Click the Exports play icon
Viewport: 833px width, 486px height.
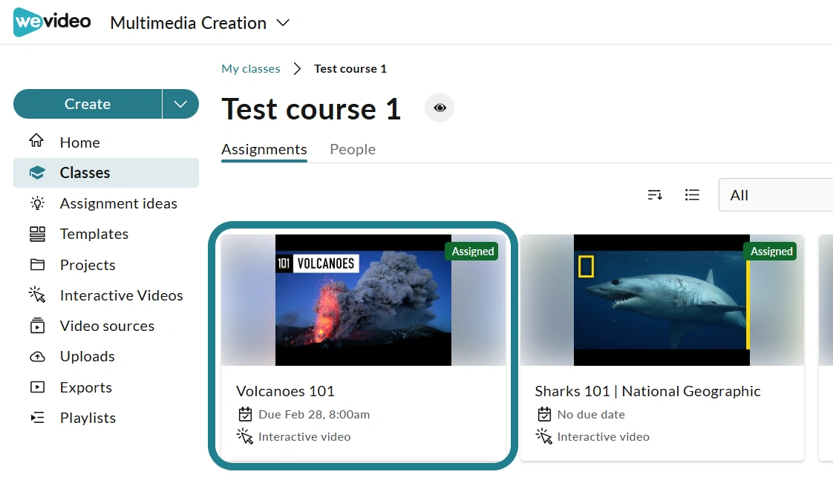click(37, 387)
